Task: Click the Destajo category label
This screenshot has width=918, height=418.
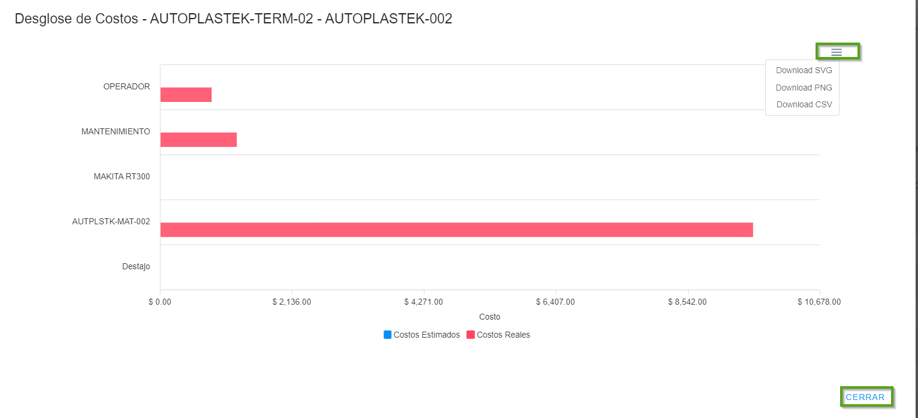Action: click(x=136, y=266)
